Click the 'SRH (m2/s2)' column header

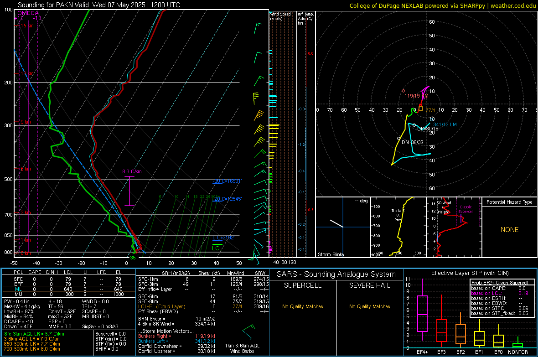(176, 273)
